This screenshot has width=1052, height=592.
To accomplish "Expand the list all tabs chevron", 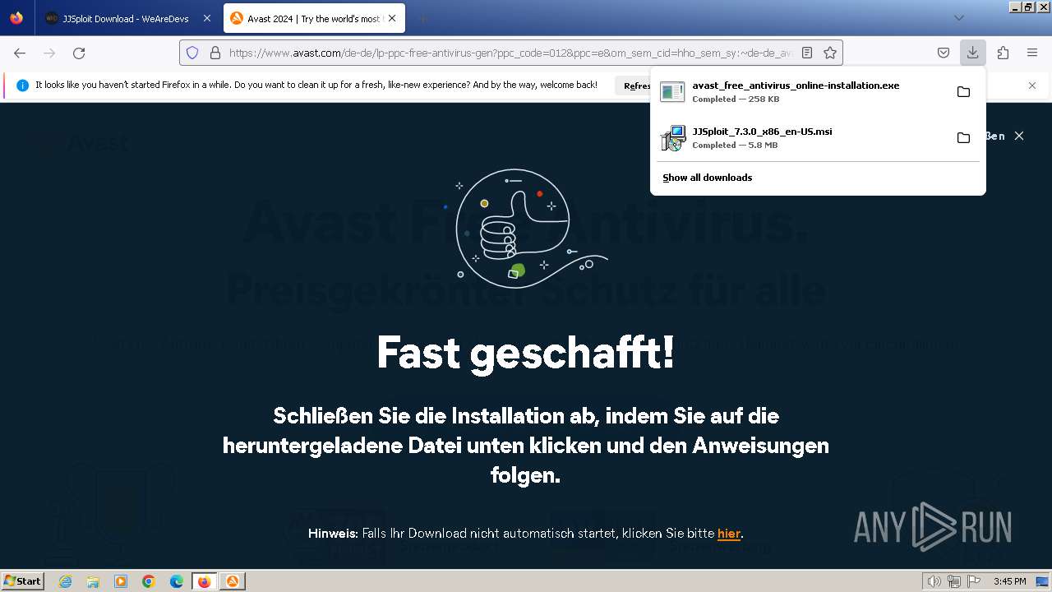I will point(958,18).
